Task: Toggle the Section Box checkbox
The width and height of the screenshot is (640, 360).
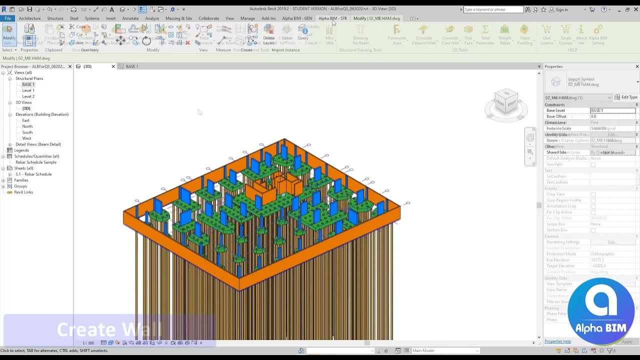Action: click(593, 230)
